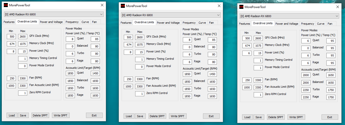
Task: Switch to Features tab in right window
Action: click(245, 24)
